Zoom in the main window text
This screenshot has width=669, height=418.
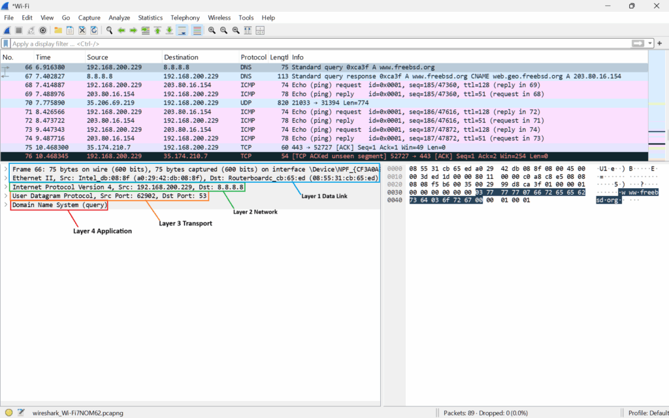click(212, 30)
